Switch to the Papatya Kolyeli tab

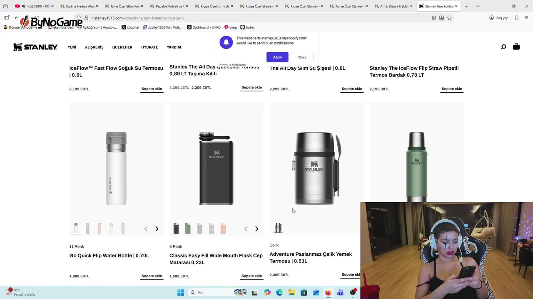point(169,6)
